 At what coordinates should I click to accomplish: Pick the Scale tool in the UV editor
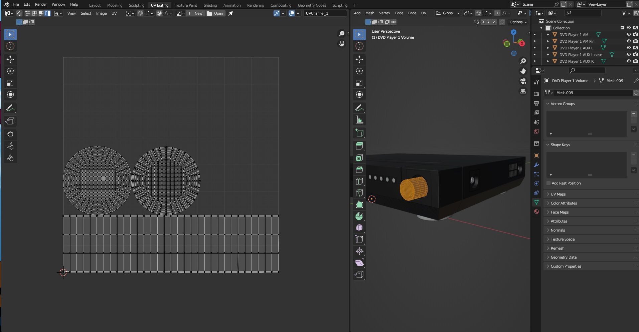click(10, 83)
